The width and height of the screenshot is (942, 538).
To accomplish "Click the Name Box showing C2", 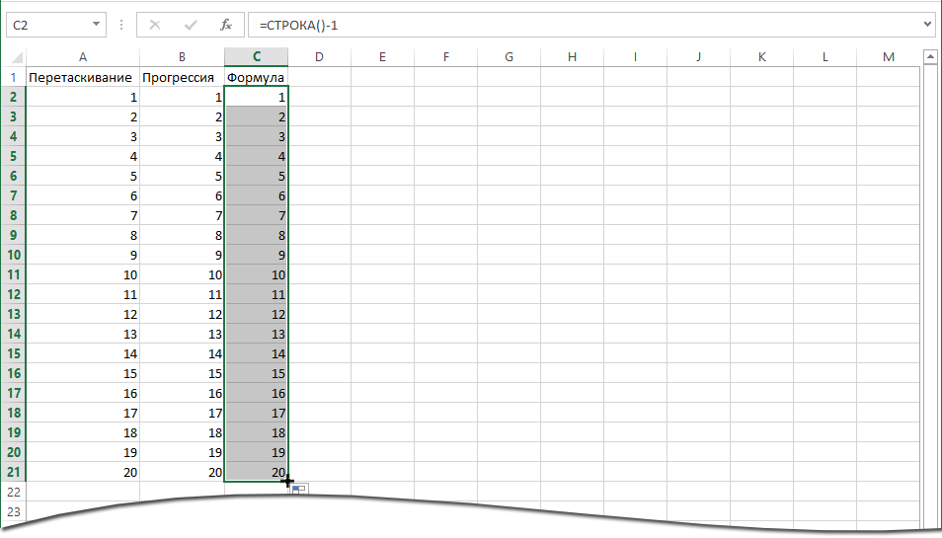I will click(x=49, y=24).
